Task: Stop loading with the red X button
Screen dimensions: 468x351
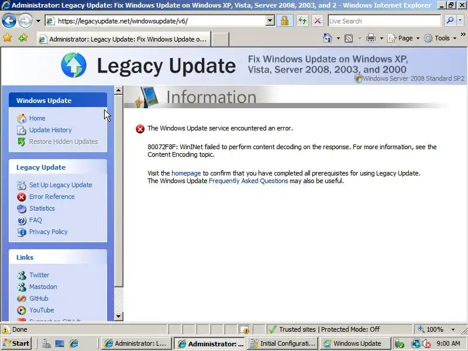Action: point(318,21)
